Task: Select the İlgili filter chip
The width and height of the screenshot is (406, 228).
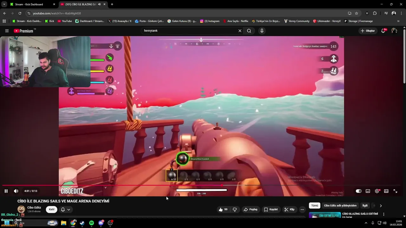Action: pyautogui.click(x=365, y=206)
